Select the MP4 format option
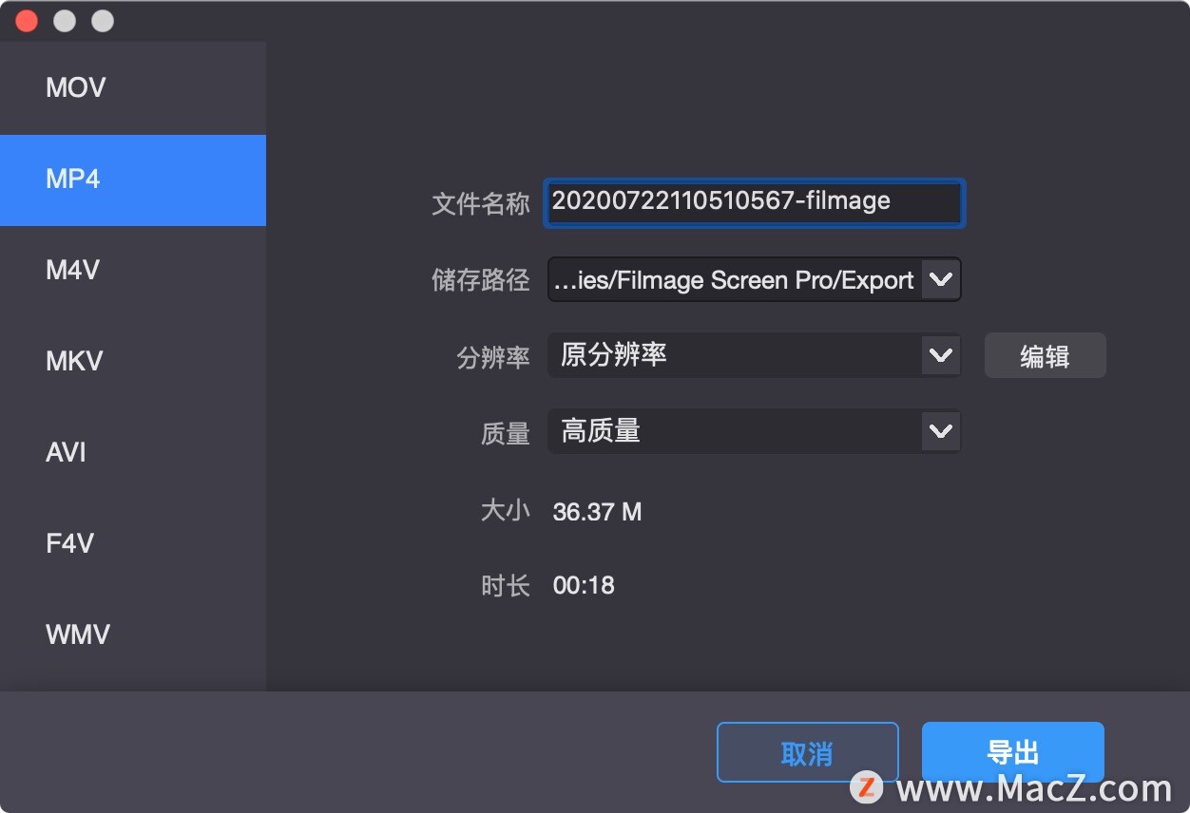Screen dimensions: 1190x813 click(133, 180)
